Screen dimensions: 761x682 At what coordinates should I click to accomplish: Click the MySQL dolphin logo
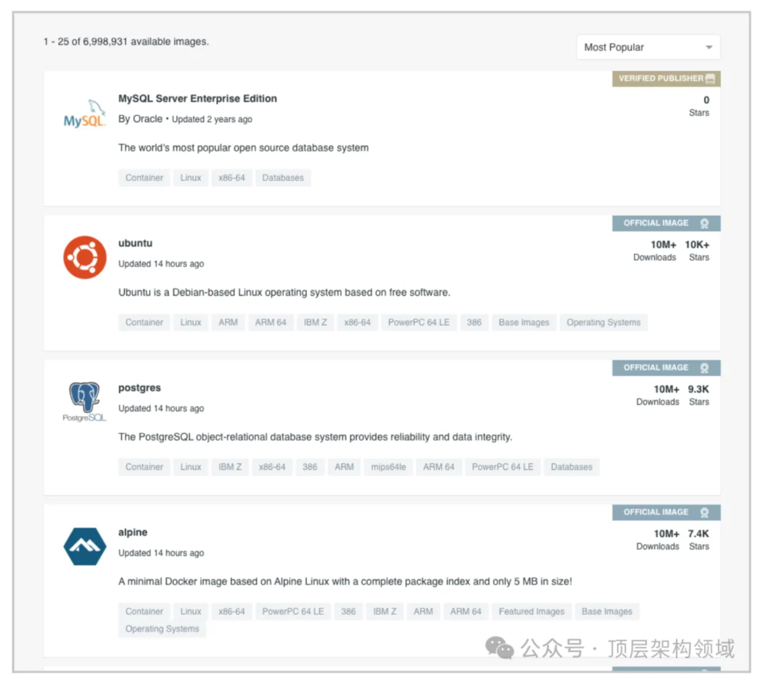pyautogui.click(x=84, y=115)
